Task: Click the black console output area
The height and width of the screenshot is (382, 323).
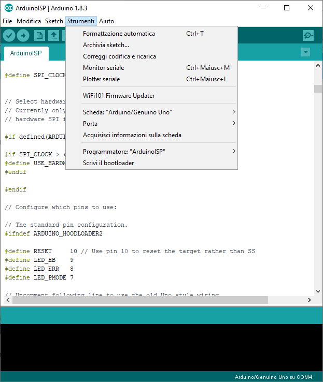Action: click(x=161, y=348)
